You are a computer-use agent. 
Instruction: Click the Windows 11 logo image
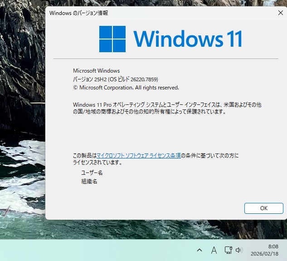170,39
